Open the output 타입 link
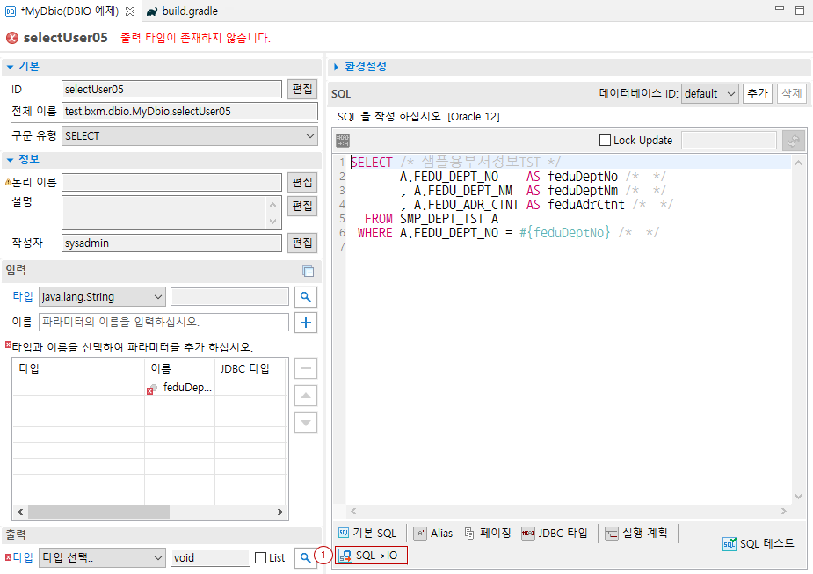The height and width of the screenshot is (574, 813). click(23, 557)
